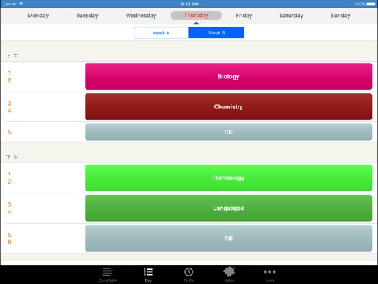Viewport: 378px width, 284px height.
Task: Tap the More three-dots icon
Action: click(270, 272)
